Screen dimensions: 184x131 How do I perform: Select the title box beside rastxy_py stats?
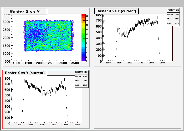(x=25, y=73)
